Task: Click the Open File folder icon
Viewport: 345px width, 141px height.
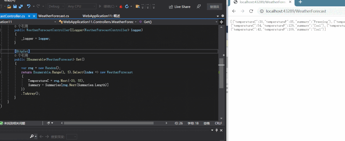Action: point(9,6)
